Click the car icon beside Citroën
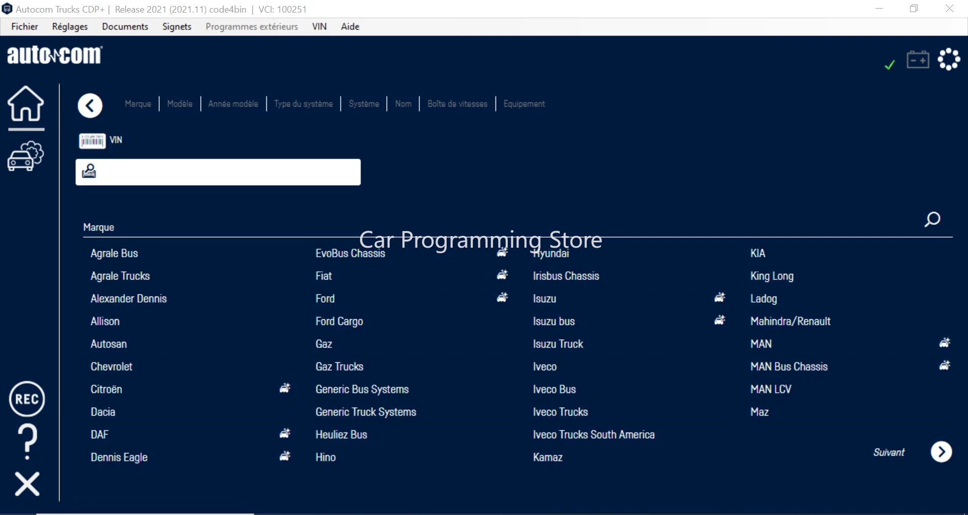Viewport: 968px width, 515px height. (285, 388)
